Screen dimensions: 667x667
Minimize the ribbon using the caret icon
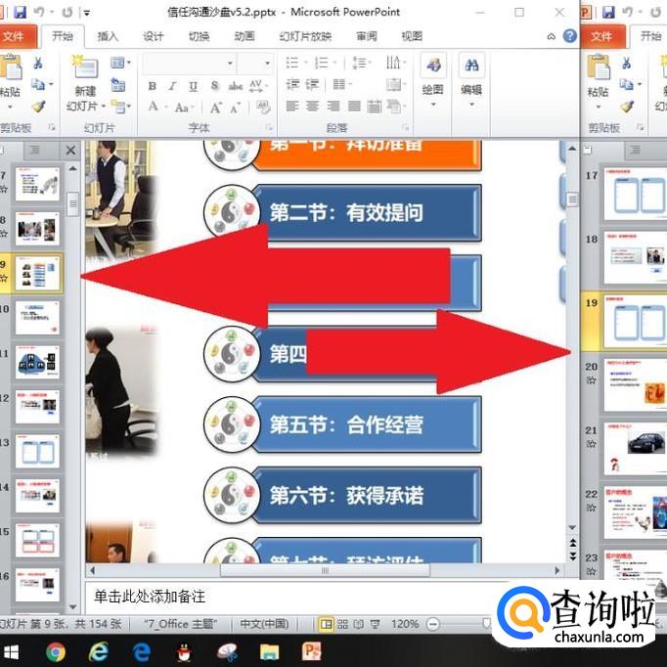(x=552, y=36)
